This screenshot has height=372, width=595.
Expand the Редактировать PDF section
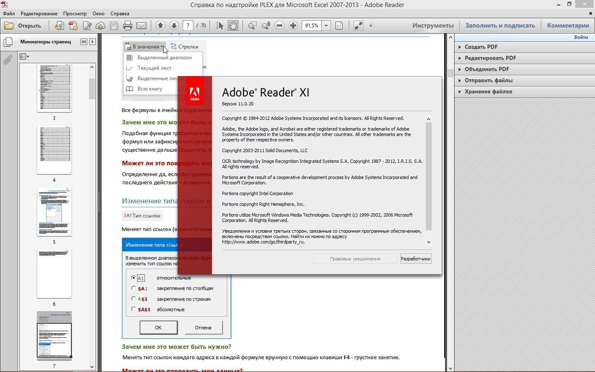[x=524, y=58]
